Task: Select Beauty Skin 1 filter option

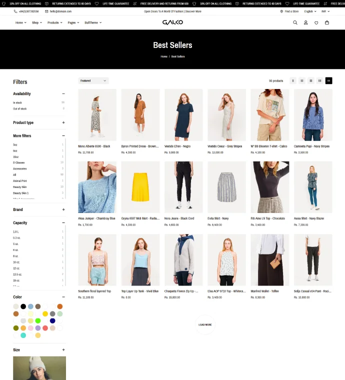Action: pos(38,193)
